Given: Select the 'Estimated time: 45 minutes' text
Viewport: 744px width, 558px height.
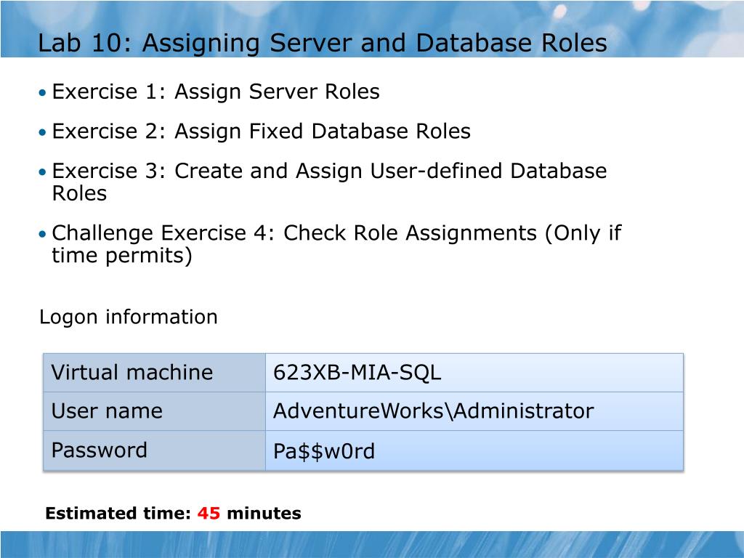Looking at the screenshot, I should pyautogui.click(x=173, y=512).
